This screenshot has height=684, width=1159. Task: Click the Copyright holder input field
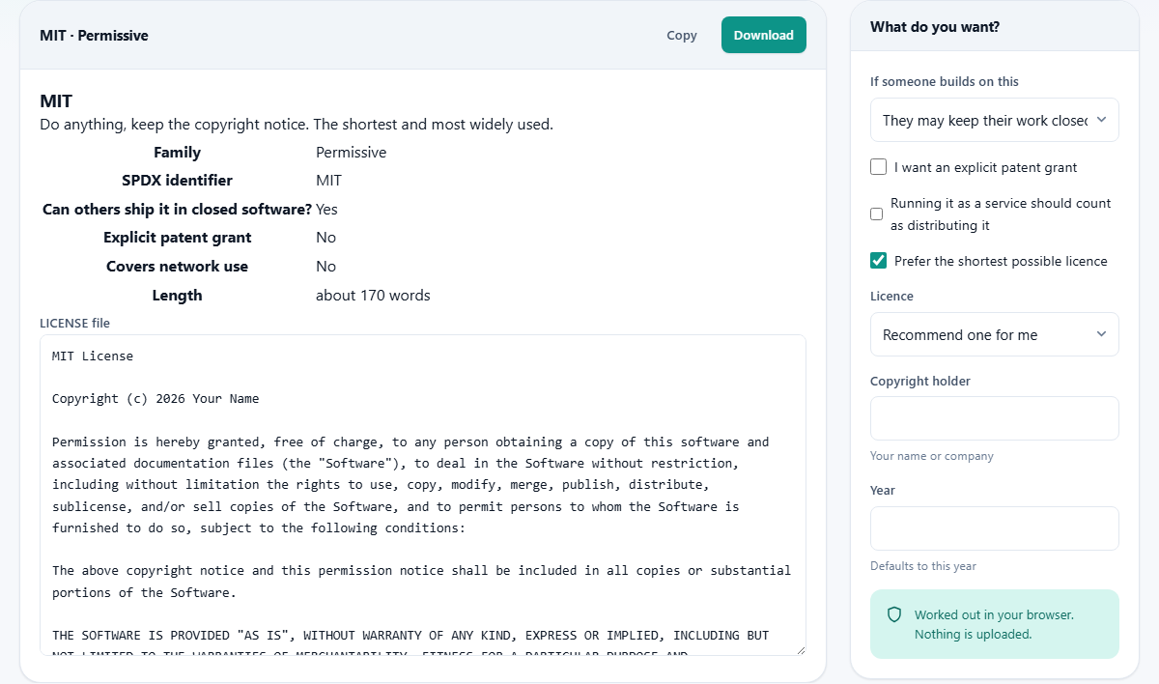(x=995, y=418)
